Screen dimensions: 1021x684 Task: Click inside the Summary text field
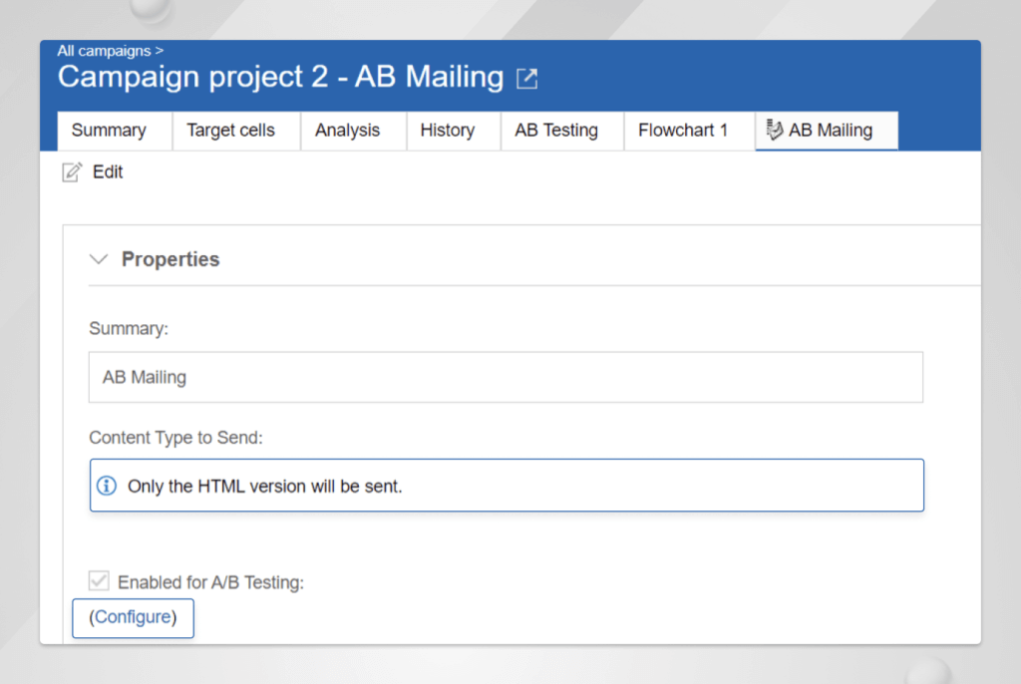coord(399,377)
